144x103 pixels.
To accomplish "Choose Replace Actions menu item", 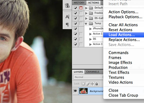I will (124, 40).
